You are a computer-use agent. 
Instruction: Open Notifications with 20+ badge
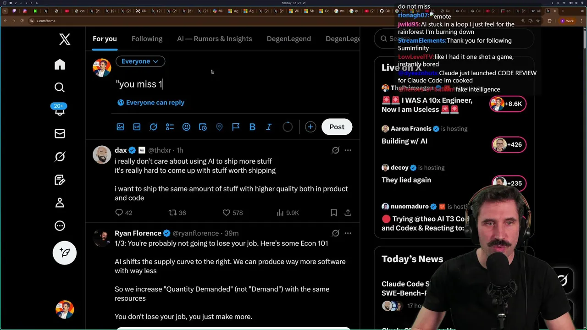(x=60, y=110)
